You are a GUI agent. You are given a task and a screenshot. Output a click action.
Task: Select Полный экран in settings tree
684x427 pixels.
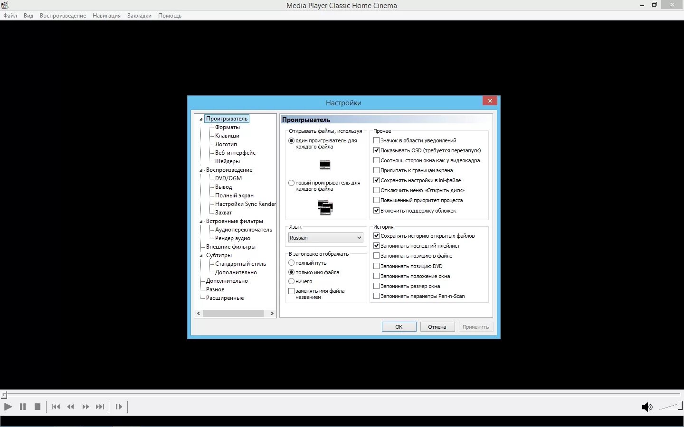pyautogui.click(x=234, y=195)
